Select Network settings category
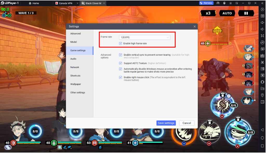 (80, 67)
